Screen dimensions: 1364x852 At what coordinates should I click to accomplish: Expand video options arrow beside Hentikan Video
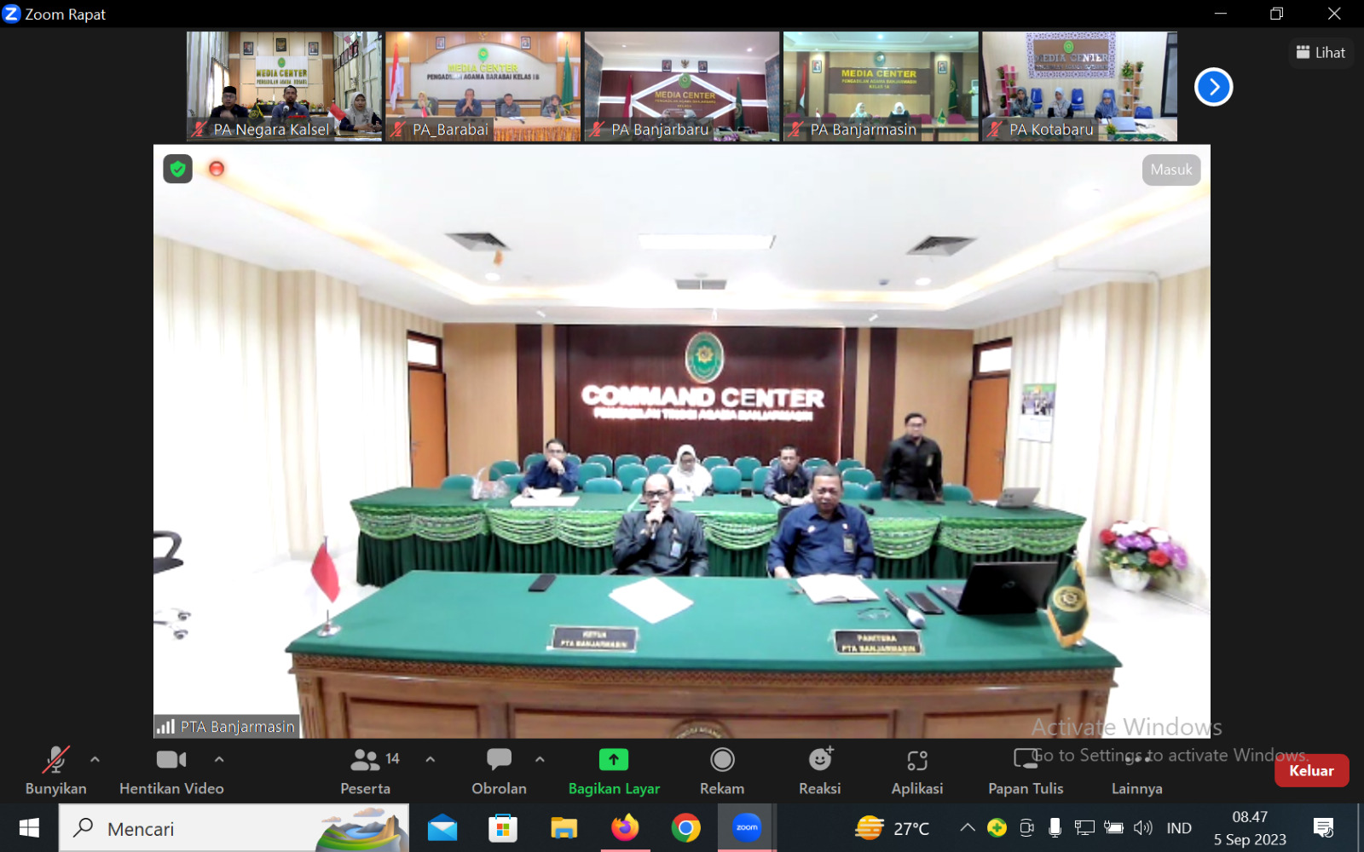coord(219,758)
